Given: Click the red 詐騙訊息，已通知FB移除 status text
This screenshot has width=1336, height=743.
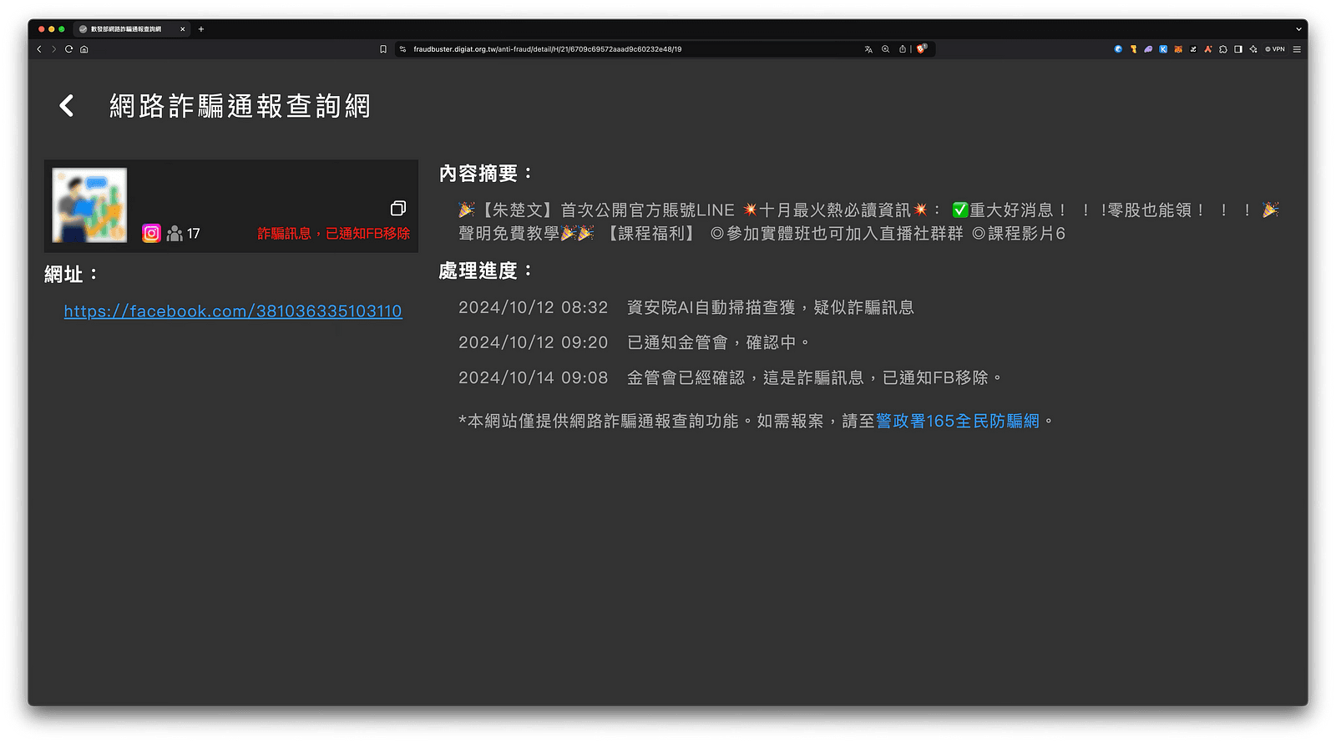Looking at the screenshot, I should tap(334, 234).
